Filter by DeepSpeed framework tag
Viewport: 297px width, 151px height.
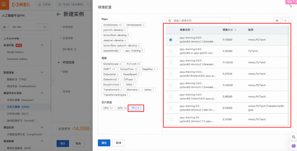coord(131,74)
